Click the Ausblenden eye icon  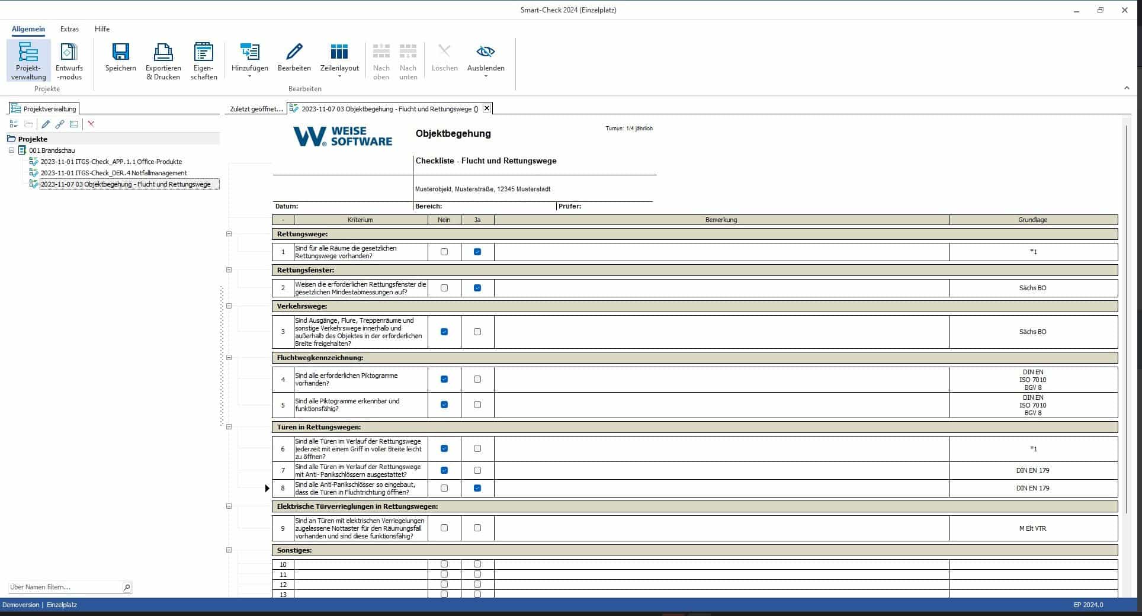[485, 52]
